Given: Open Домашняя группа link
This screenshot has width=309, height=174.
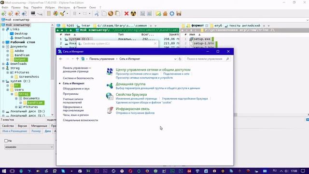Looking at the screenshot, I should 130,84.
